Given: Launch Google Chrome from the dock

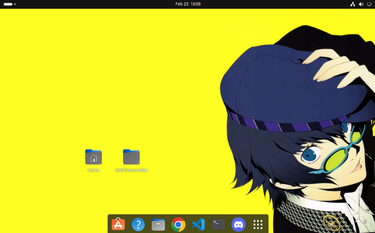Looking at the screenshot, I should (179, 224).
